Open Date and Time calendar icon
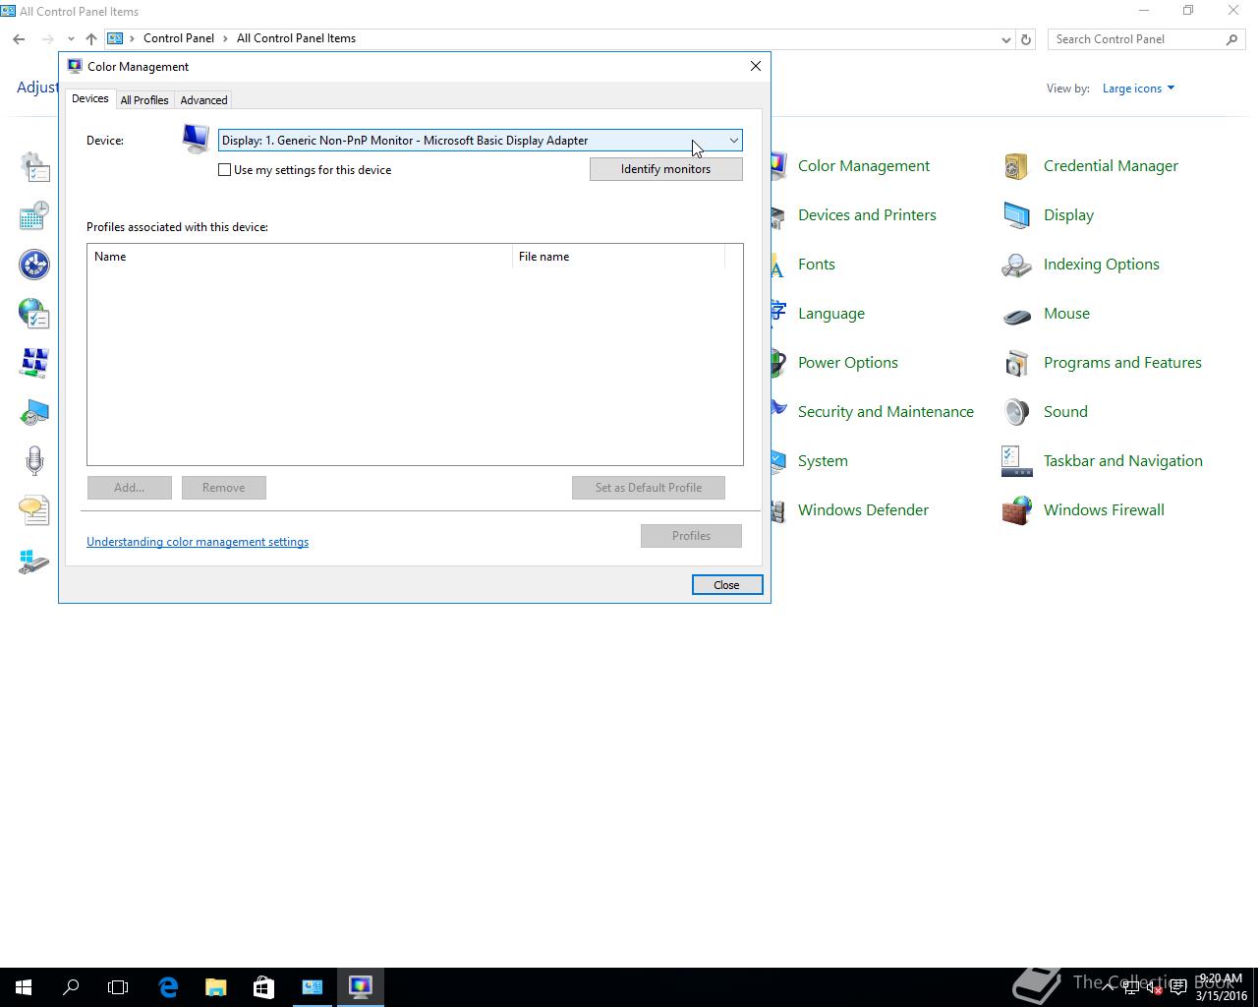This screenshot has height=1007, width=1258. [x=34, y=215]
